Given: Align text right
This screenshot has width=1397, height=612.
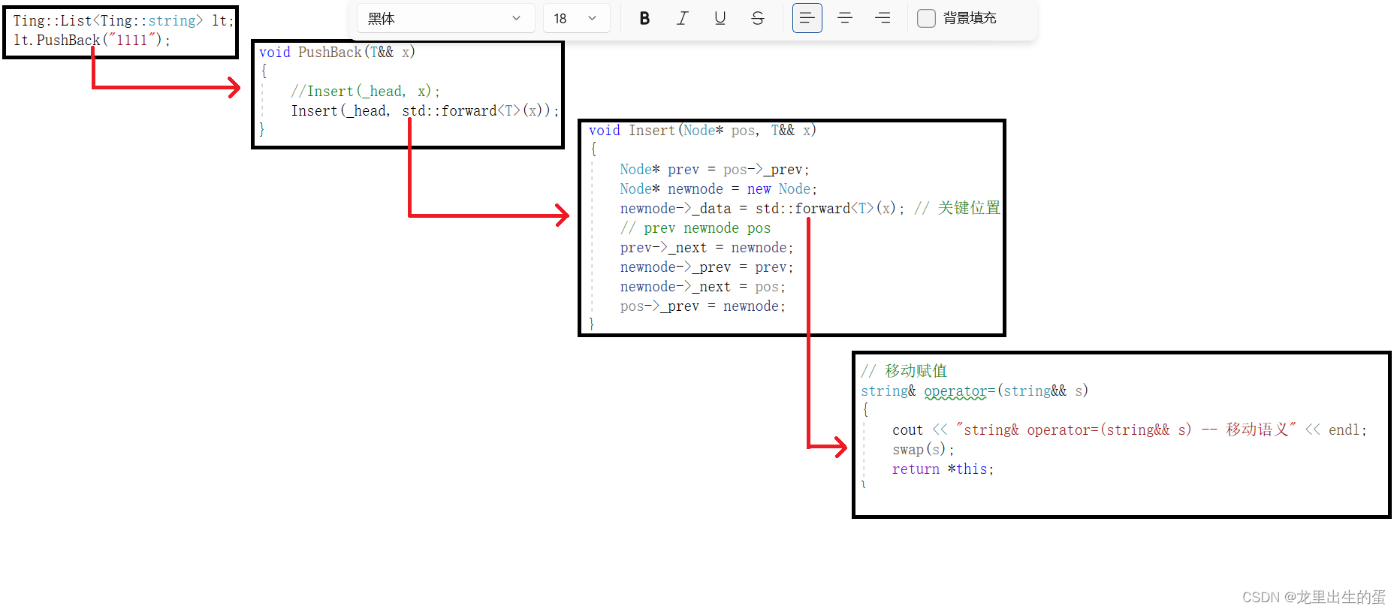Looking at the screenshot, I should [x=883, y=18].
